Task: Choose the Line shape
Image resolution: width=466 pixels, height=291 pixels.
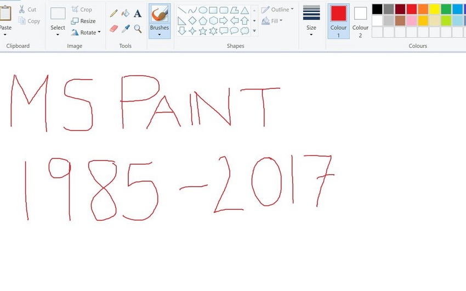Action: tap(182, 10)
